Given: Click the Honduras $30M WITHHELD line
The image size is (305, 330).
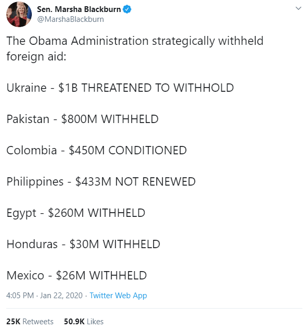Looking at the screenshot, I should 83,244.
